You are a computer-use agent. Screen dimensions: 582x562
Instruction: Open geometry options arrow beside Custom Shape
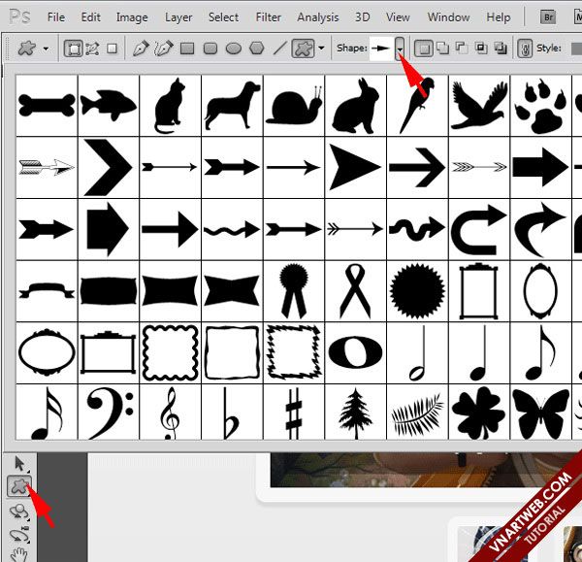pos(321,48)
